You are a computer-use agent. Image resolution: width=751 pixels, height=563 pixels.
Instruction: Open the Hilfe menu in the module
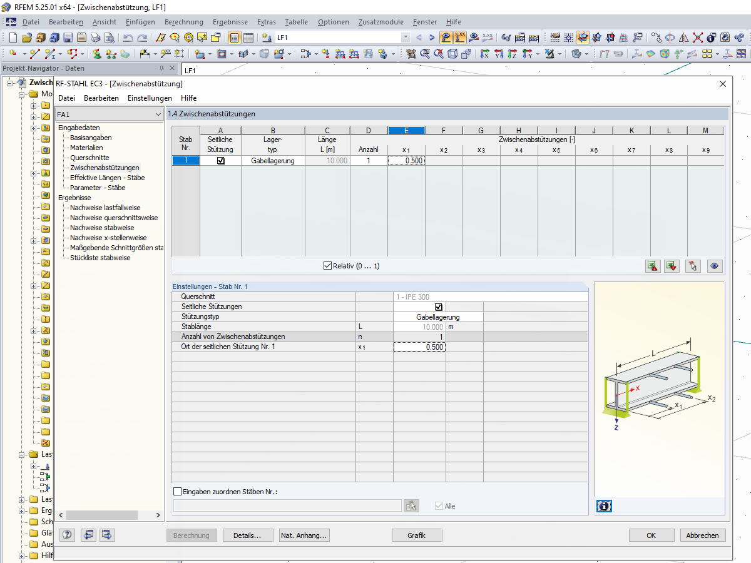pyautogui.click(x=188, y=98)
